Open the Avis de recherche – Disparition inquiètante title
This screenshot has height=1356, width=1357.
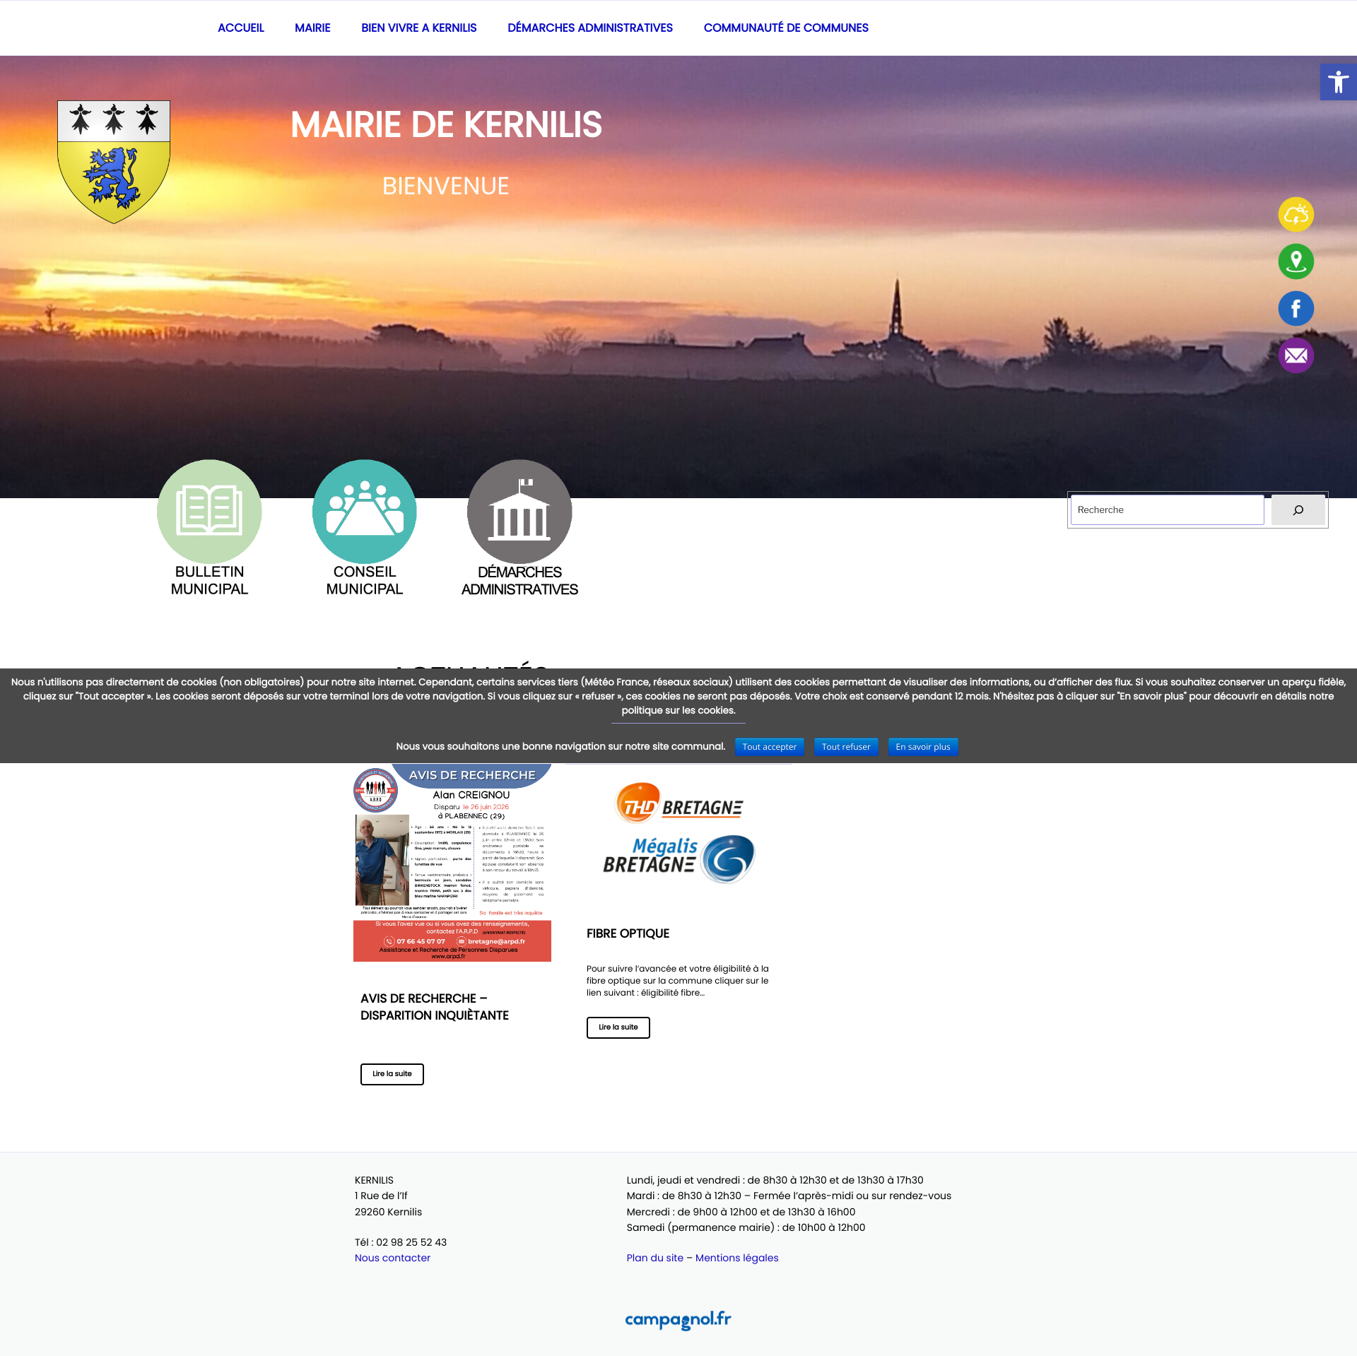435,1007
